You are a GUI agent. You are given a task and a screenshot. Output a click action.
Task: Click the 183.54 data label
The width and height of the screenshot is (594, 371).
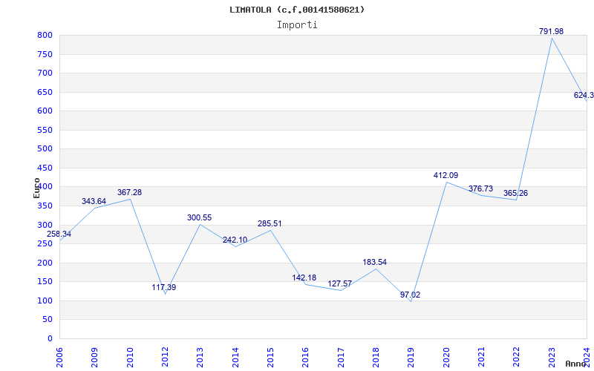(375, 263)
